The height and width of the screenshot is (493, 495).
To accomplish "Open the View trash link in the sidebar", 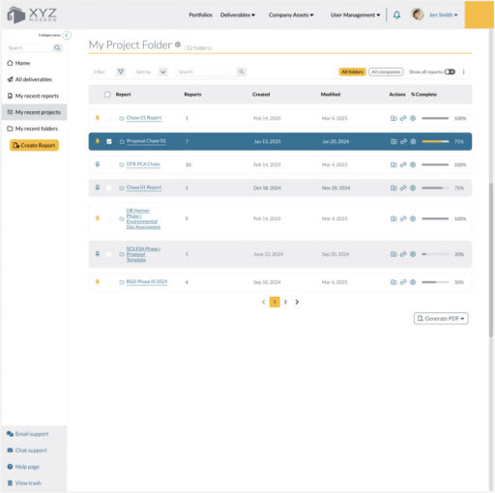I will [24, 483].
